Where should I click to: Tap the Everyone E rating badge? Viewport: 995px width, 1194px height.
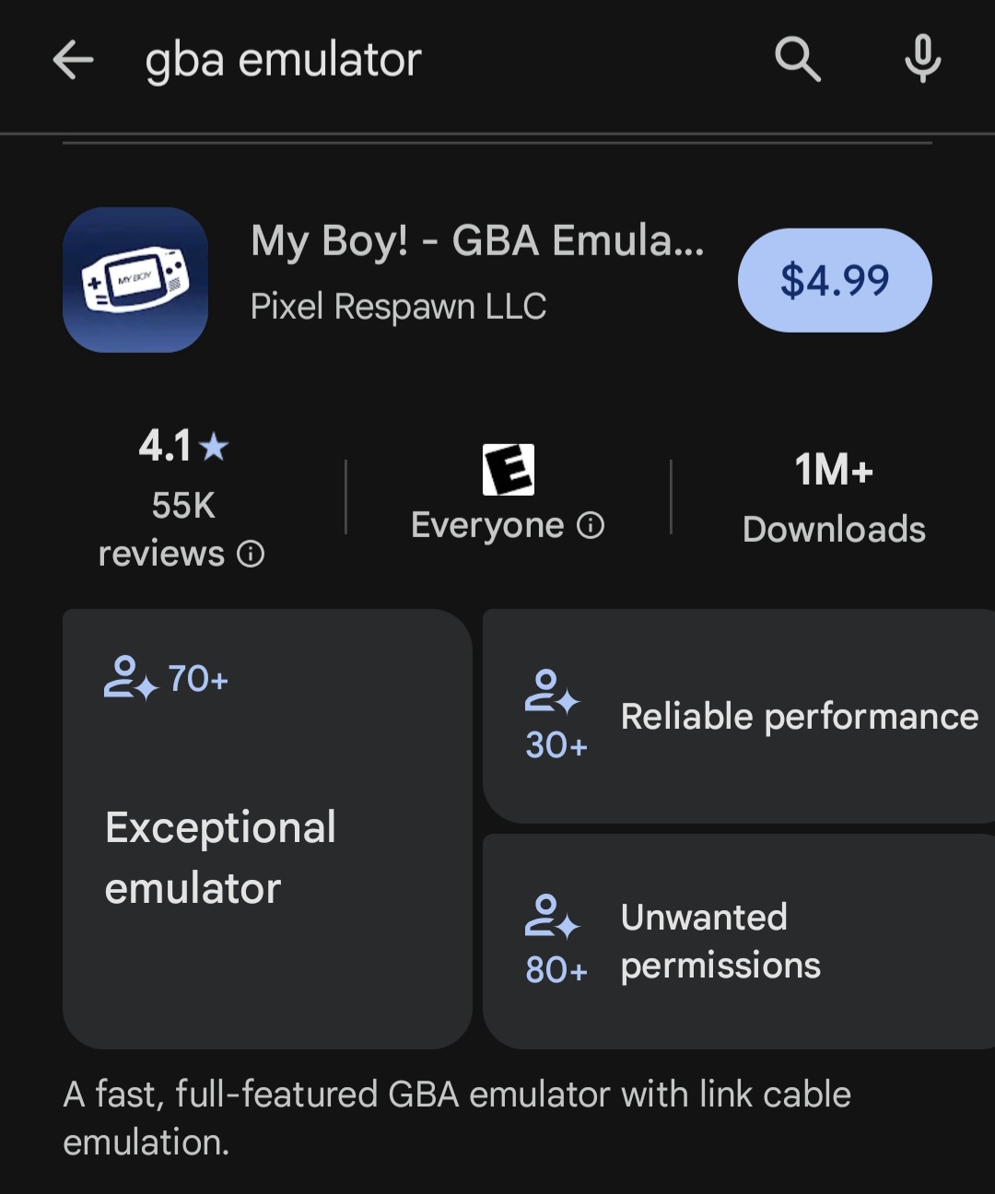coord(509,470)
